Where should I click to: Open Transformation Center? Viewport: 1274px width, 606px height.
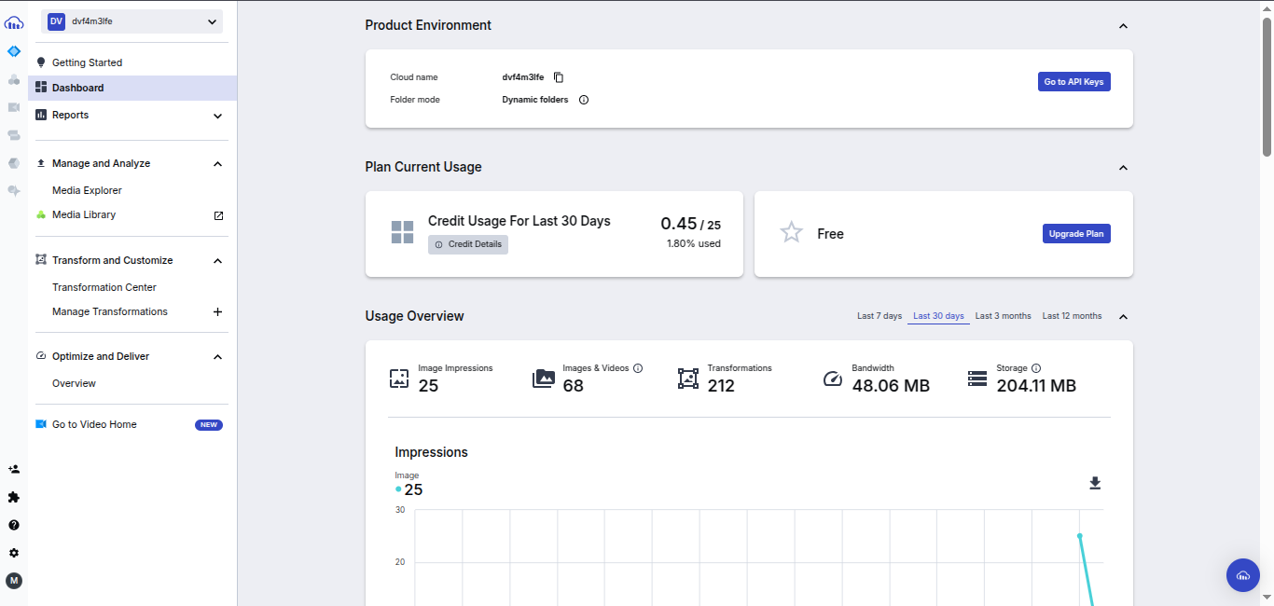click(104, 287)
